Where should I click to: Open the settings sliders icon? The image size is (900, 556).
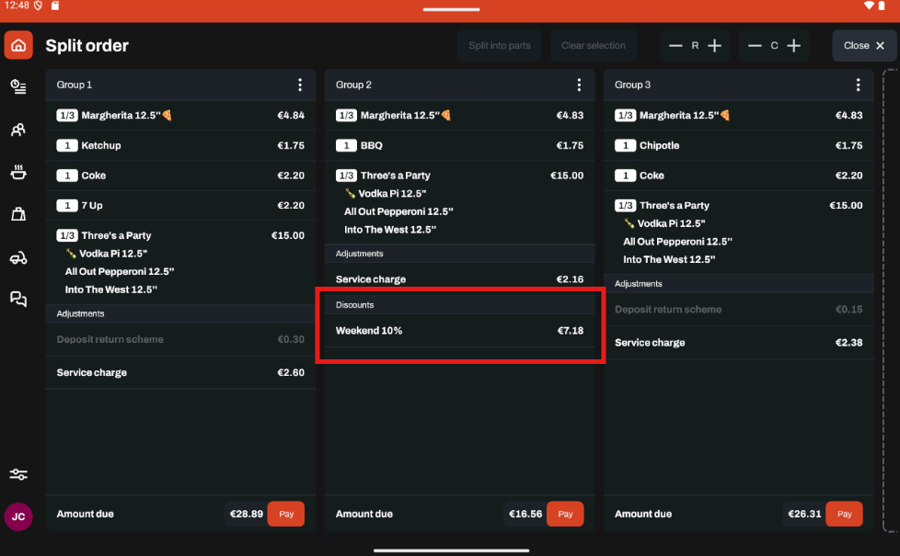(x=18, y=474)
